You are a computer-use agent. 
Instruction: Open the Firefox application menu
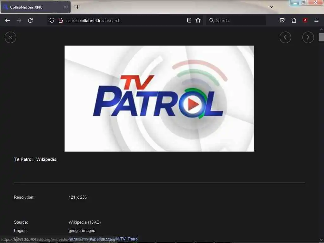(316, 20)
